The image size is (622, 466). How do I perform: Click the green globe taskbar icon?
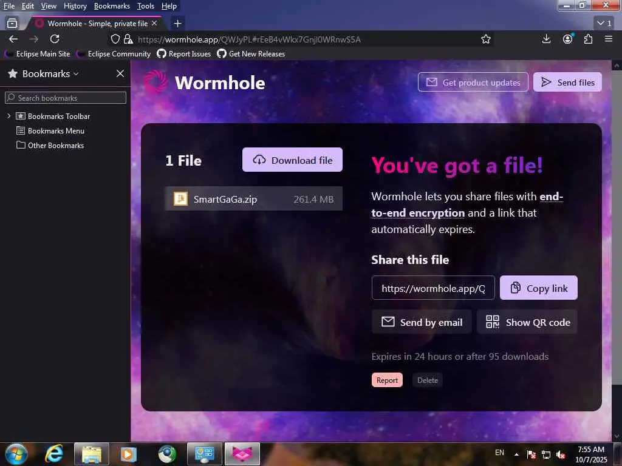tap(166, 454)
